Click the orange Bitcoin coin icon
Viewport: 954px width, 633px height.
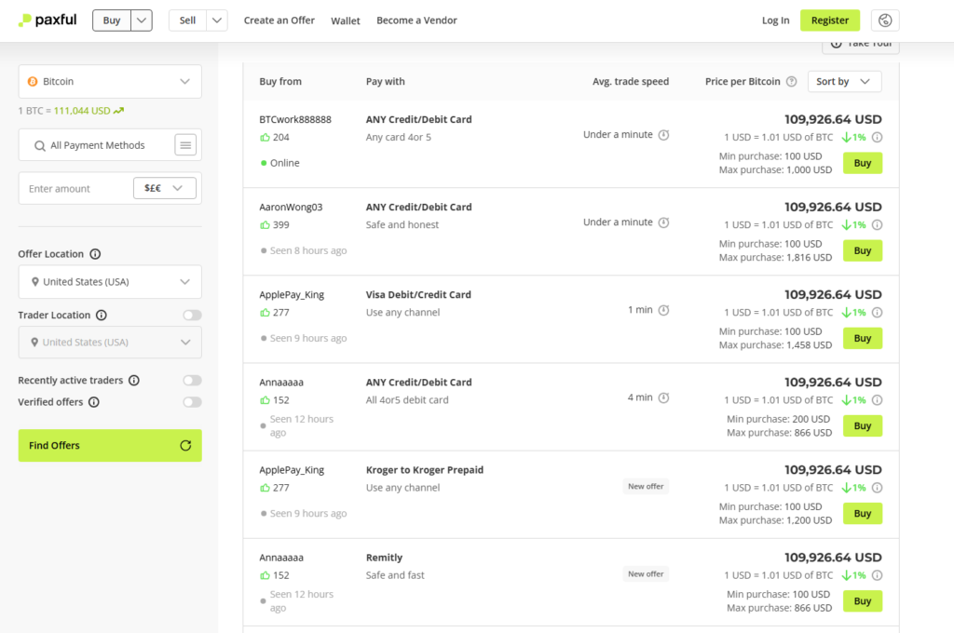33,82
